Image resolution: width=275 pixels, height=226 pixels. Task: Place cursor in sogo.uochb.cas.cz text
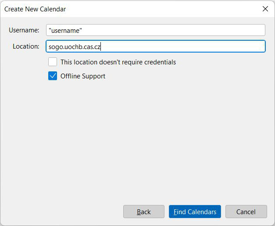75,47
